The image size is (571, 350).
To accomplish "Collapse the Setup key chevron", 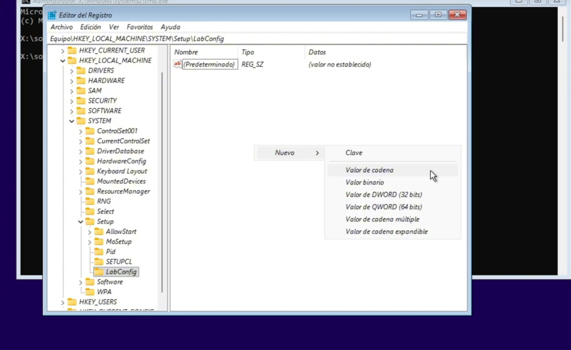I will click(80, 222).
